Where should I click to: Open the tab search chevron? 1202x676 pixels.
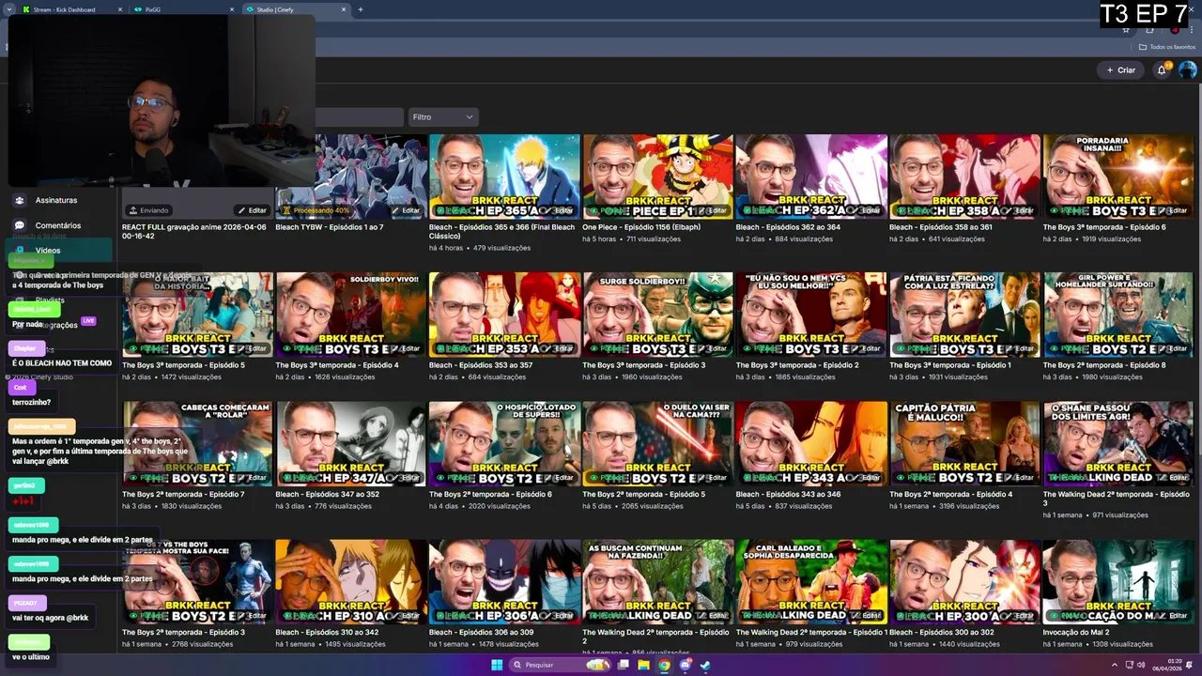(x=8, y=9)
